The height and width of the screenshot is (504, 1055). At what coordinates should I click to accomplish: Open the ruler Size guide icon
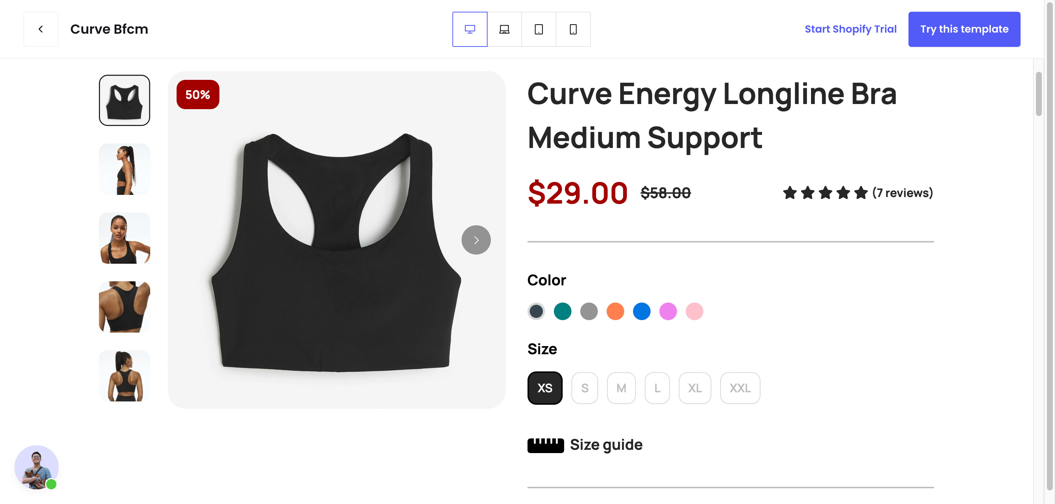[545, 445]
